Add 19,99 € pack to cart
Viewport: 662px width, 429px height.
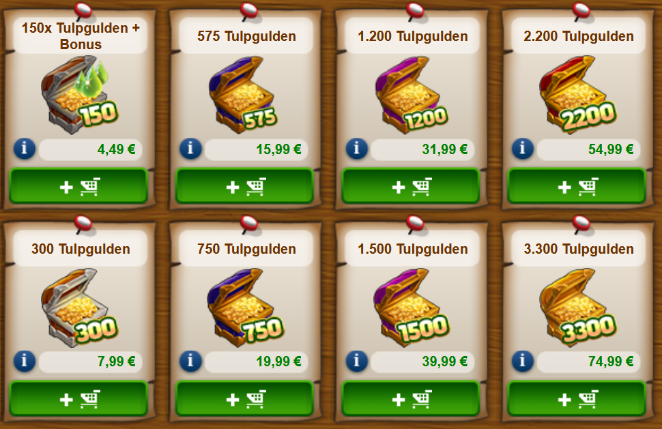(x=244, y=398)
